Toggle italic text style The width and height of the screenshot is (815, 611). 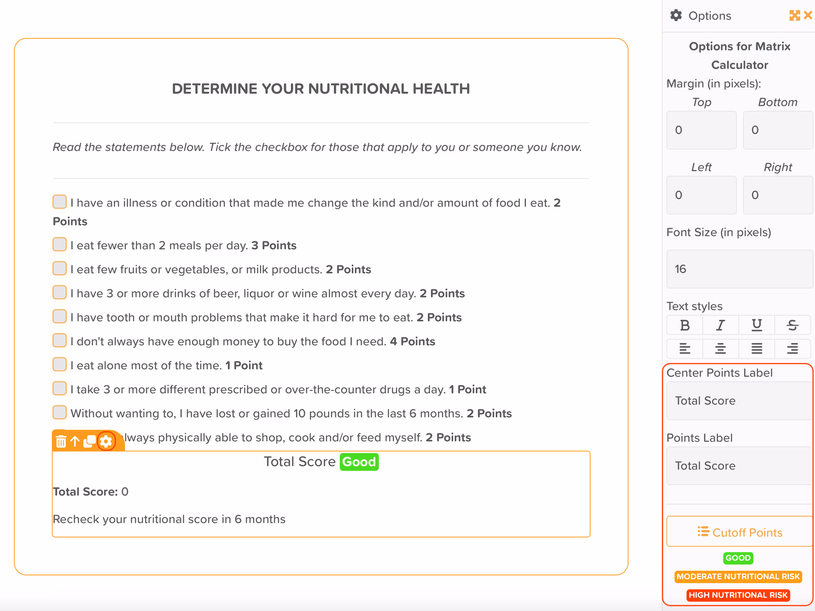coord(720,325)
